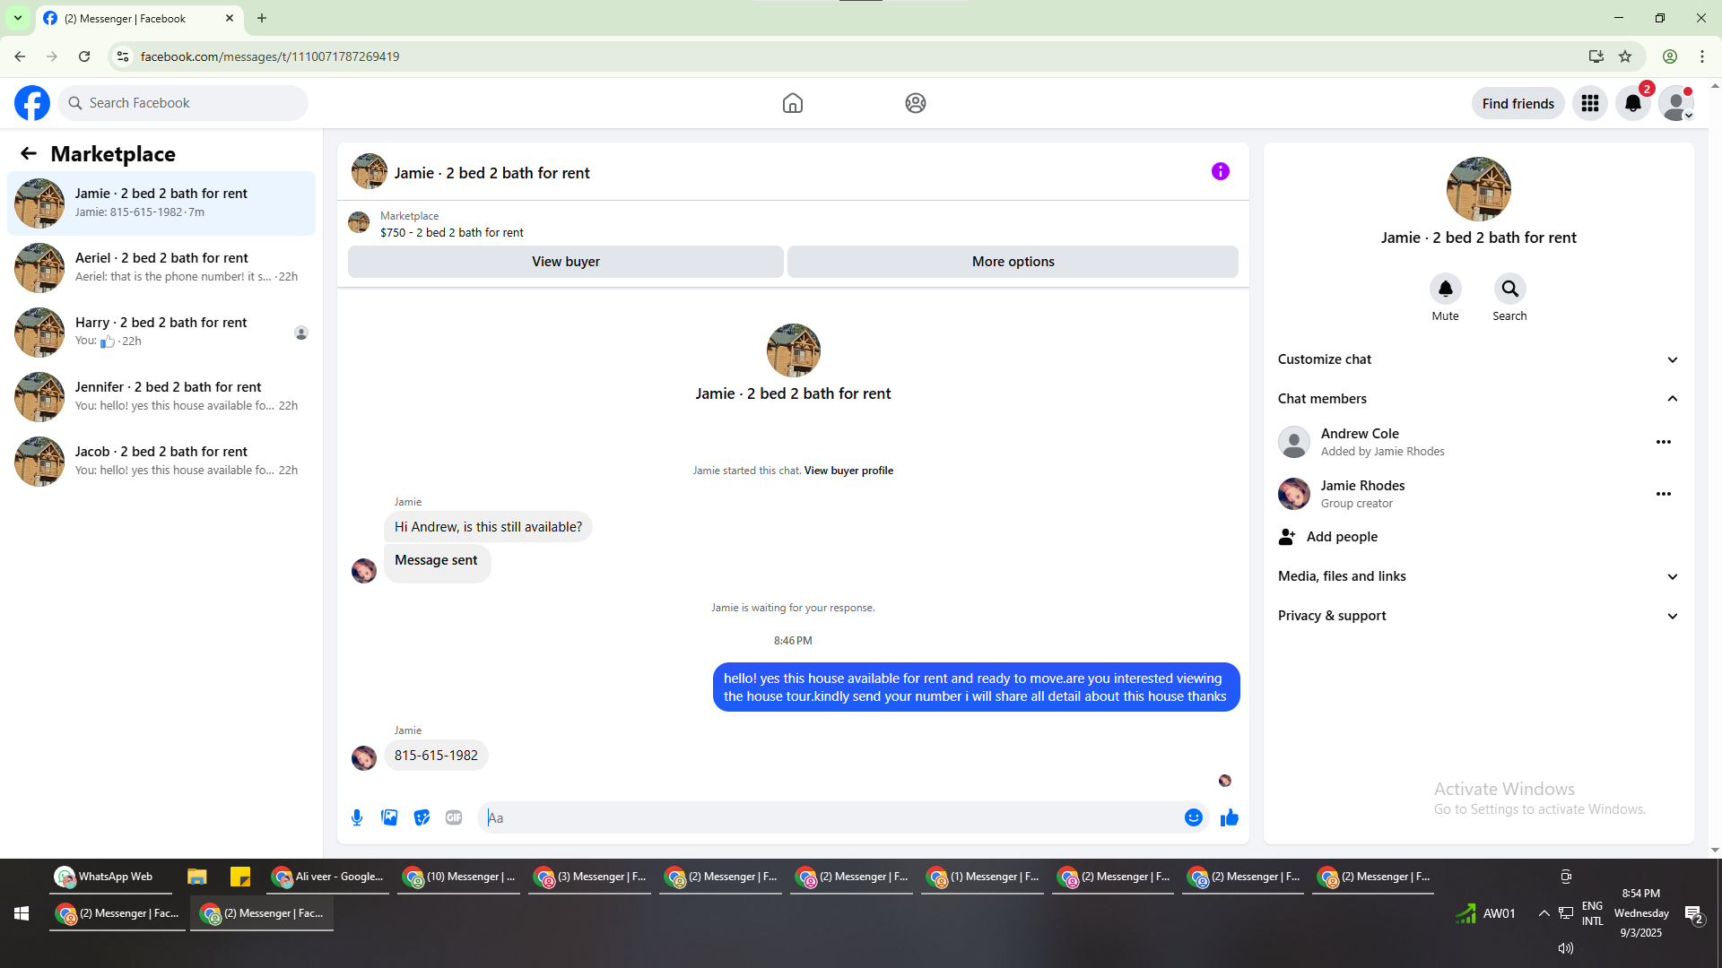Open the (10) Messenger taskbar window
The width and height of the screenshot is (1722, 968).
pos(459,877)
